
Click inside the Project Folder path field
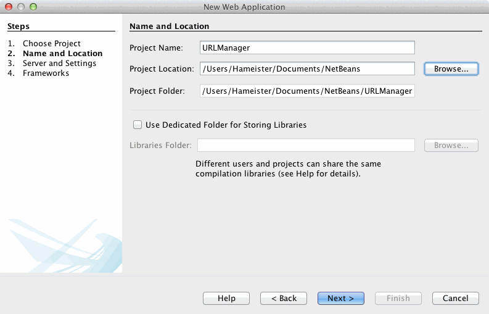pos(307,91)
